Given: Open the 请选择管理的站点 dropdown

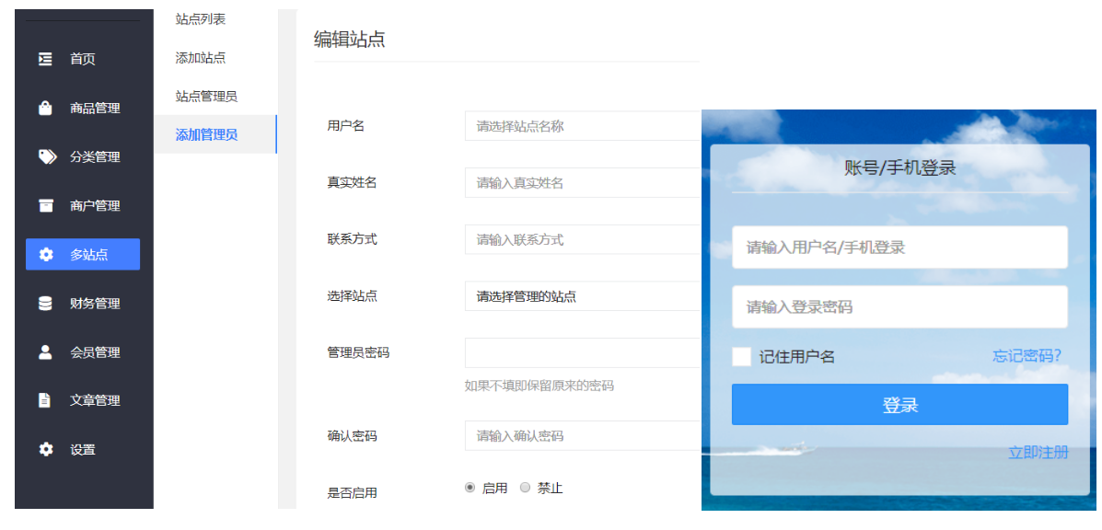Looking at the screenshot, I should pos(583,296).
